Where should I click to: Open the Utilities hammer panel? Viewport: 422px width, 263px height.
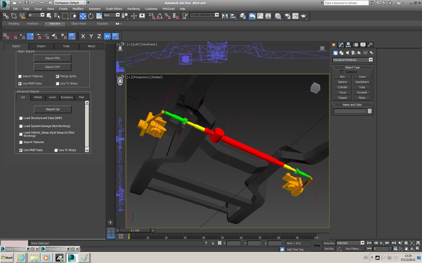pos(370,45)
